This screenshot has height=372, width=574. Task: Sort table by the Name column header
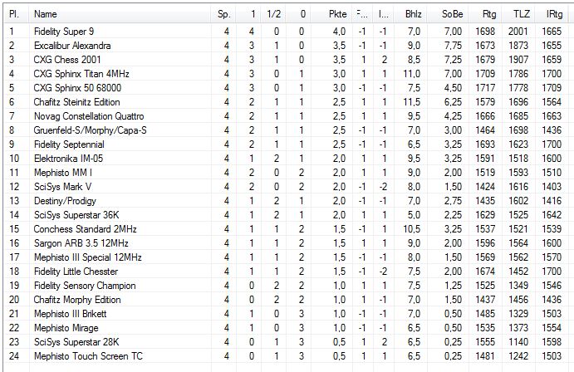46,14
